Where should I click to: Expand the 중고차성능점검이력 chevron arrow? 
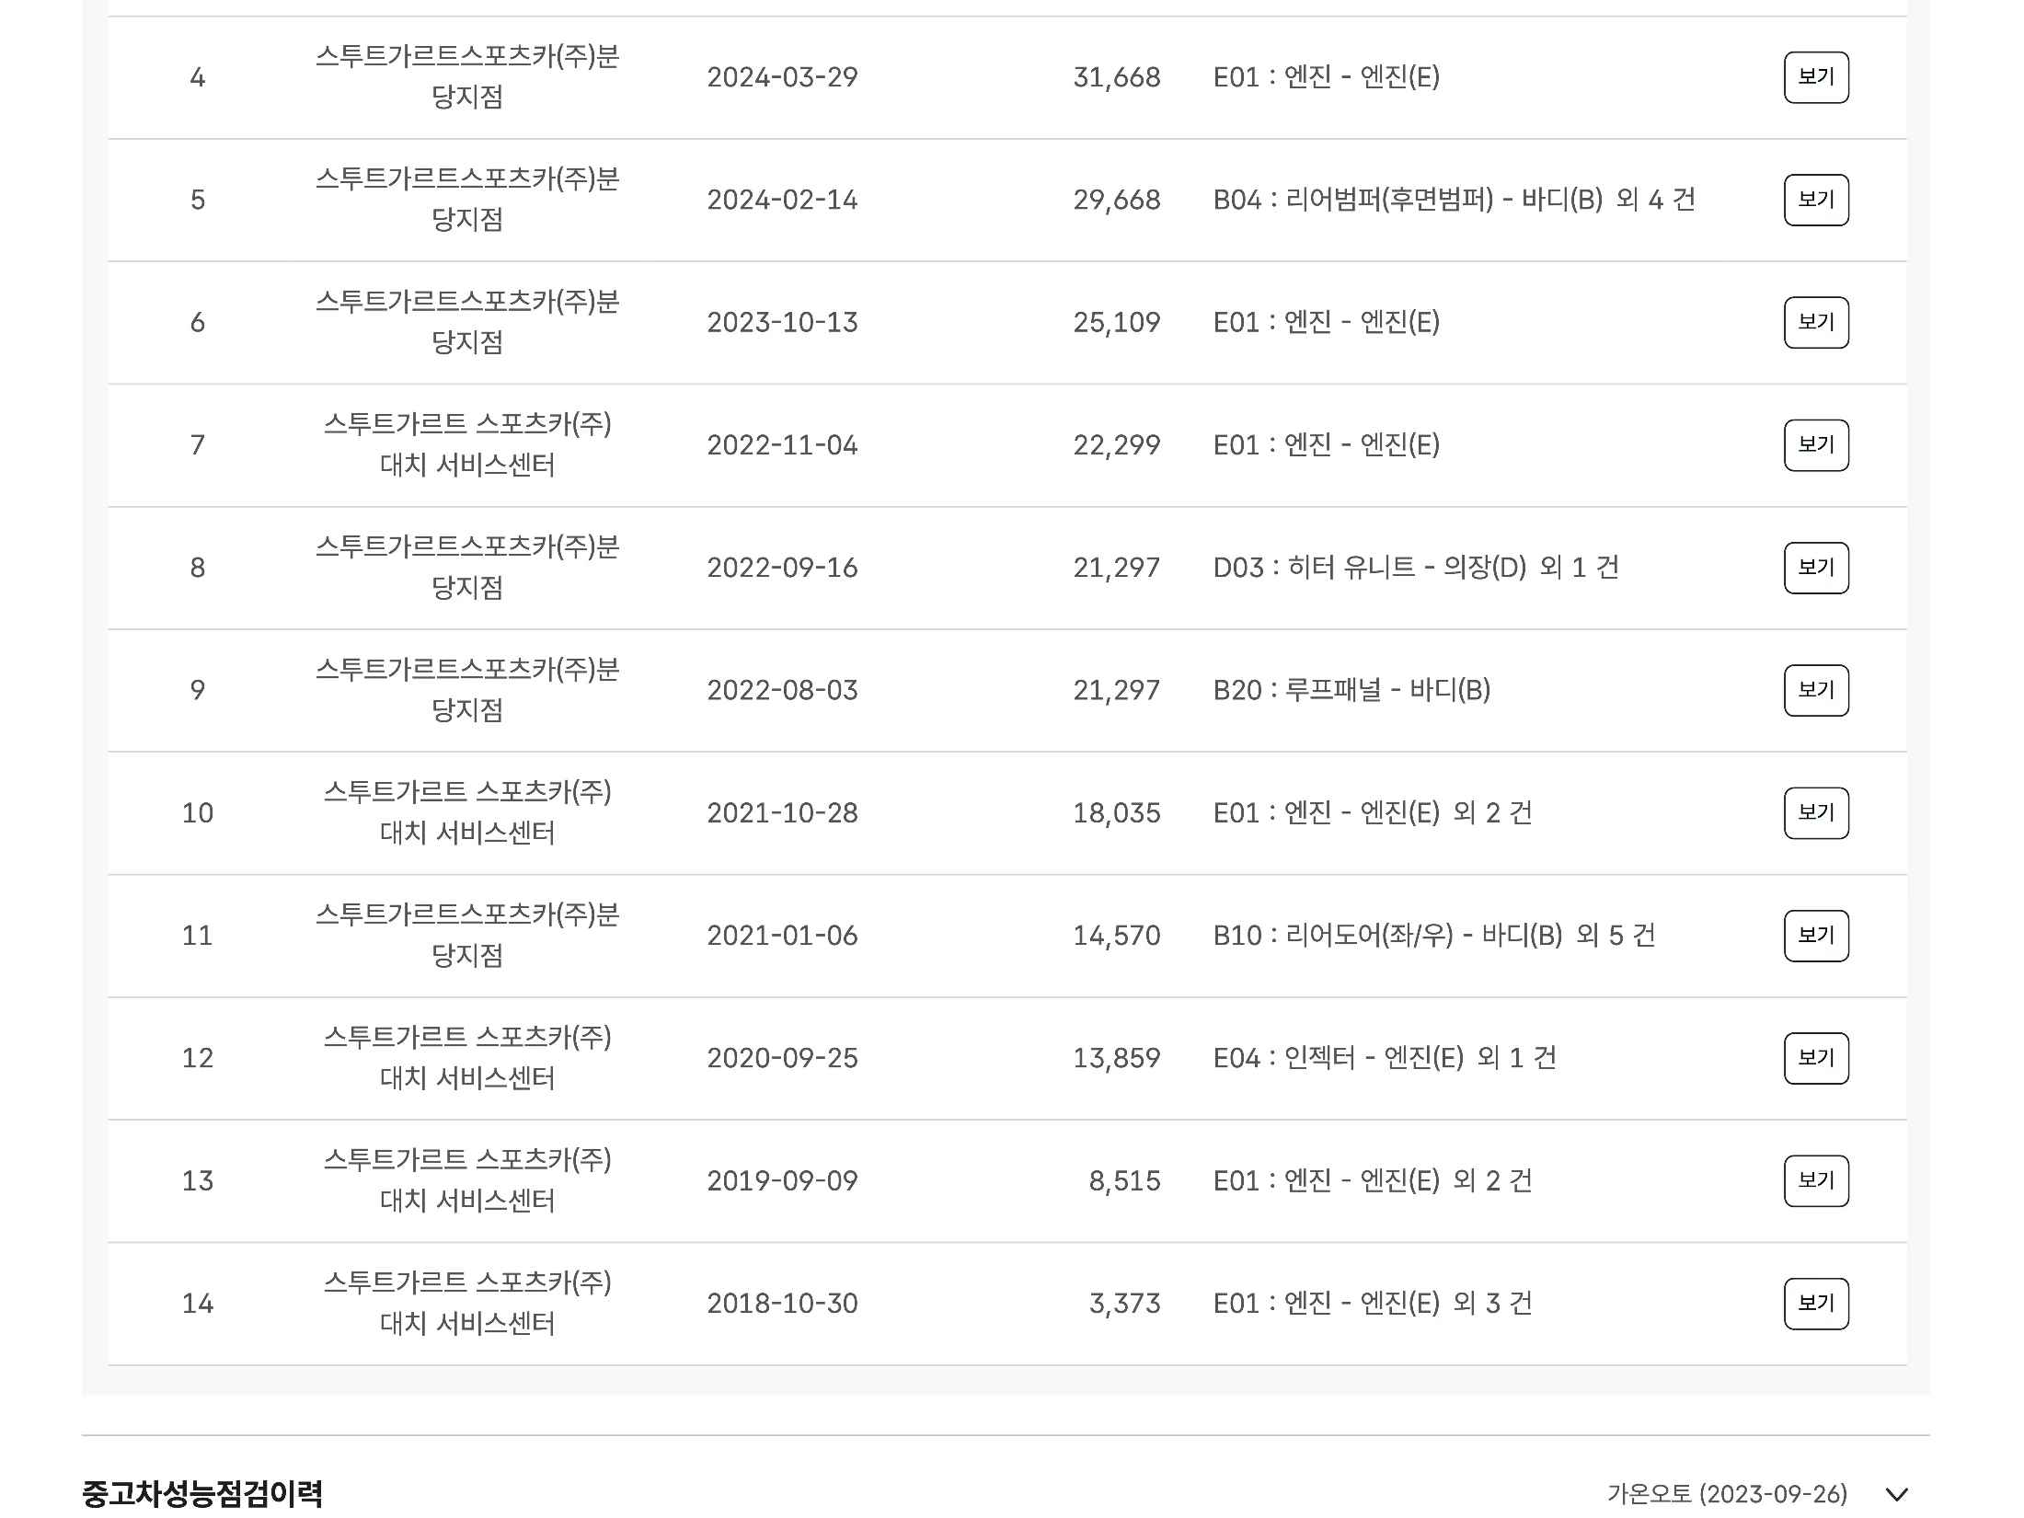click(1896, 1494)
